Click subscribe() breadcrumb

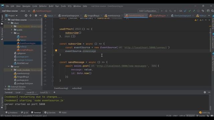coord(77,88)
